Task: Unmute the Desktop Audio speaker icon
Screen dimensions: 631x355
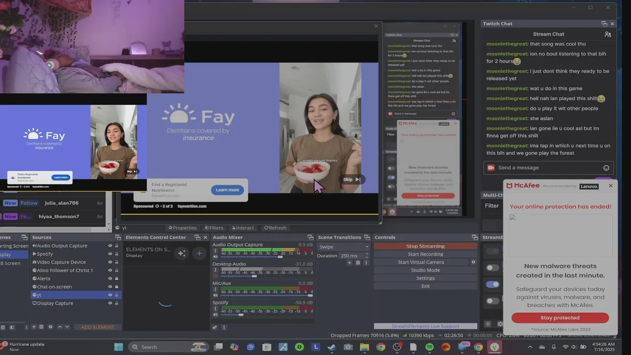Action: (215, 276)
